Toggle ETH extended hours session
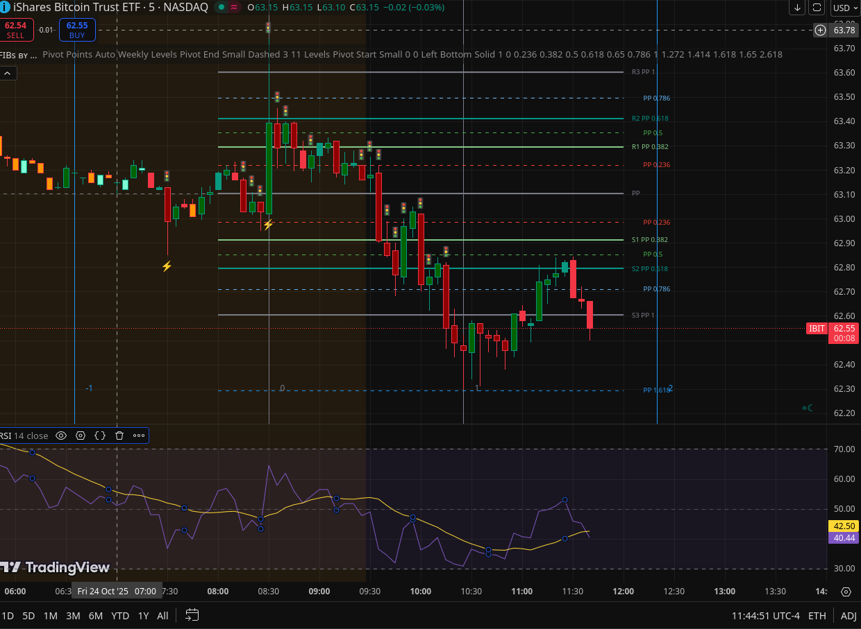The height and width of the screenshot is (629, 861). tap(817, 616)
